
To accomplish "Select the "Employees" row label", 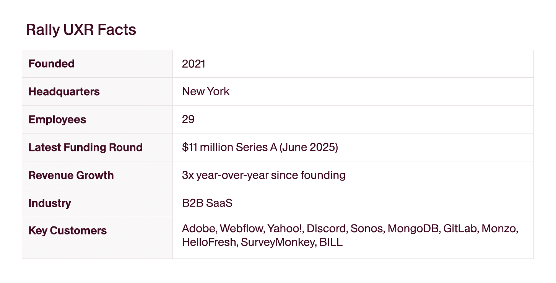I will pos(57,120).
